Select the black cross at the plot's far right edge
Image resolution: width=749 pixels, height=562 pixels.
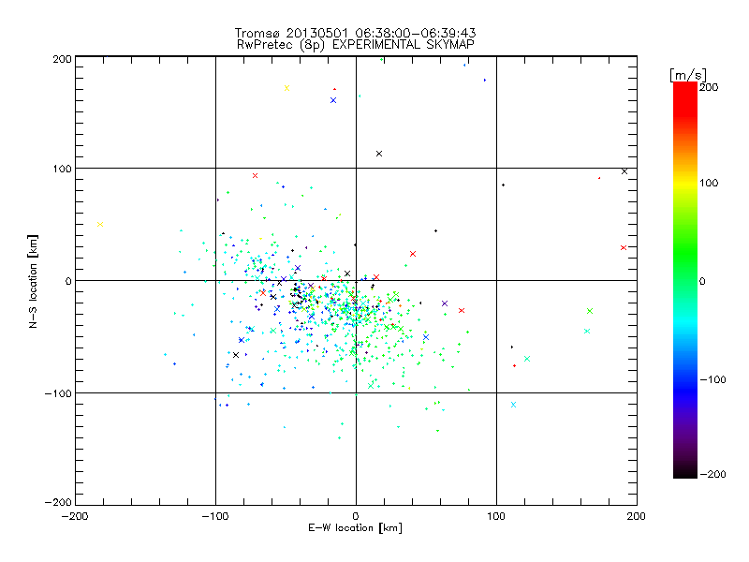pyautogui.click(x=624, y=171)
